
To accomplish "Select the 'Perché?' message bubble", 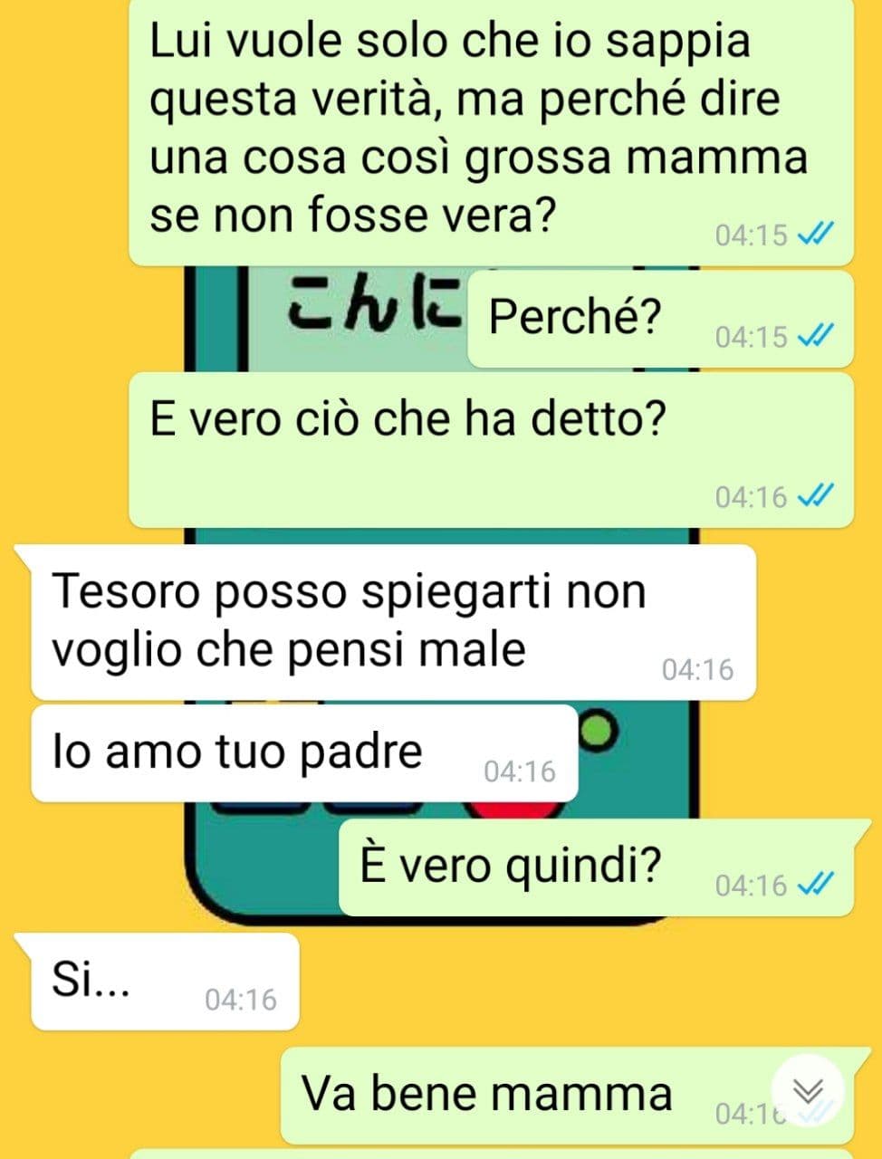I will [x=661, y=319].
